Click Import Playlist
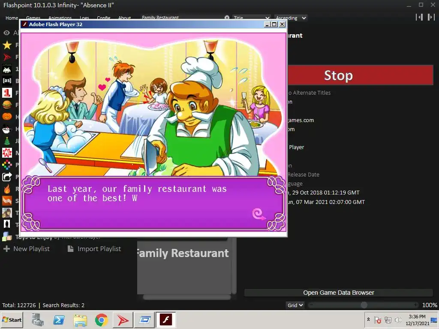 point(99,249)
